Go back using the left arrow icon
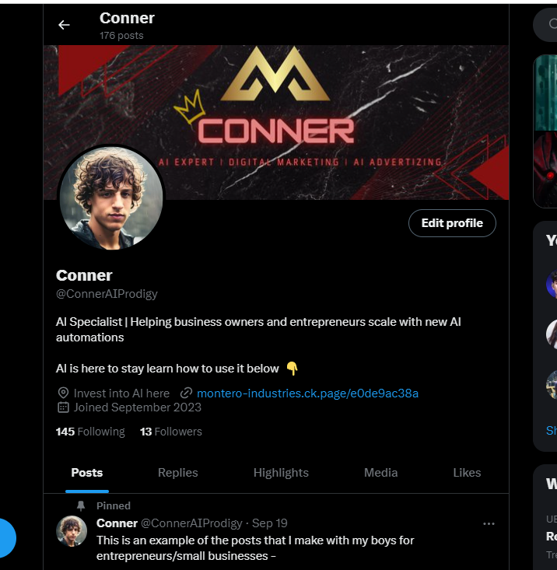The image size is (557, 570). coord(64,25)
